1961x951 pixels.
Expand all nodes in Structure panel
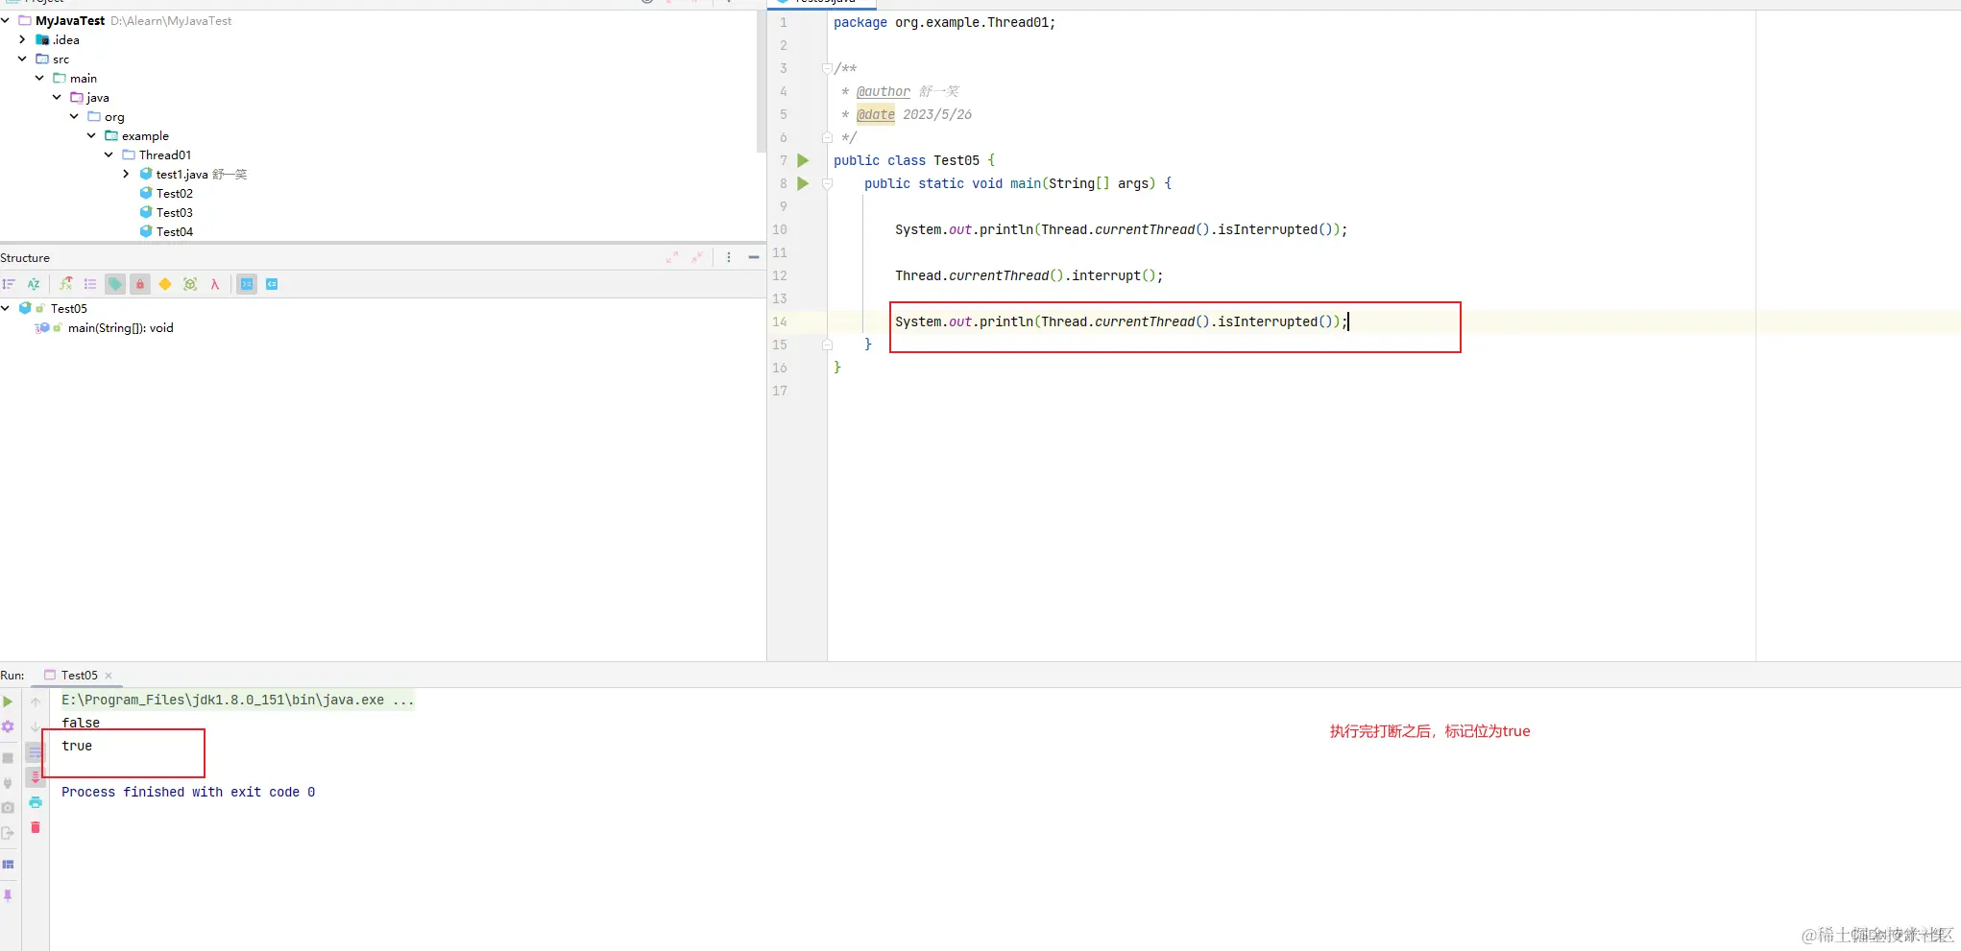click(672, 257)
